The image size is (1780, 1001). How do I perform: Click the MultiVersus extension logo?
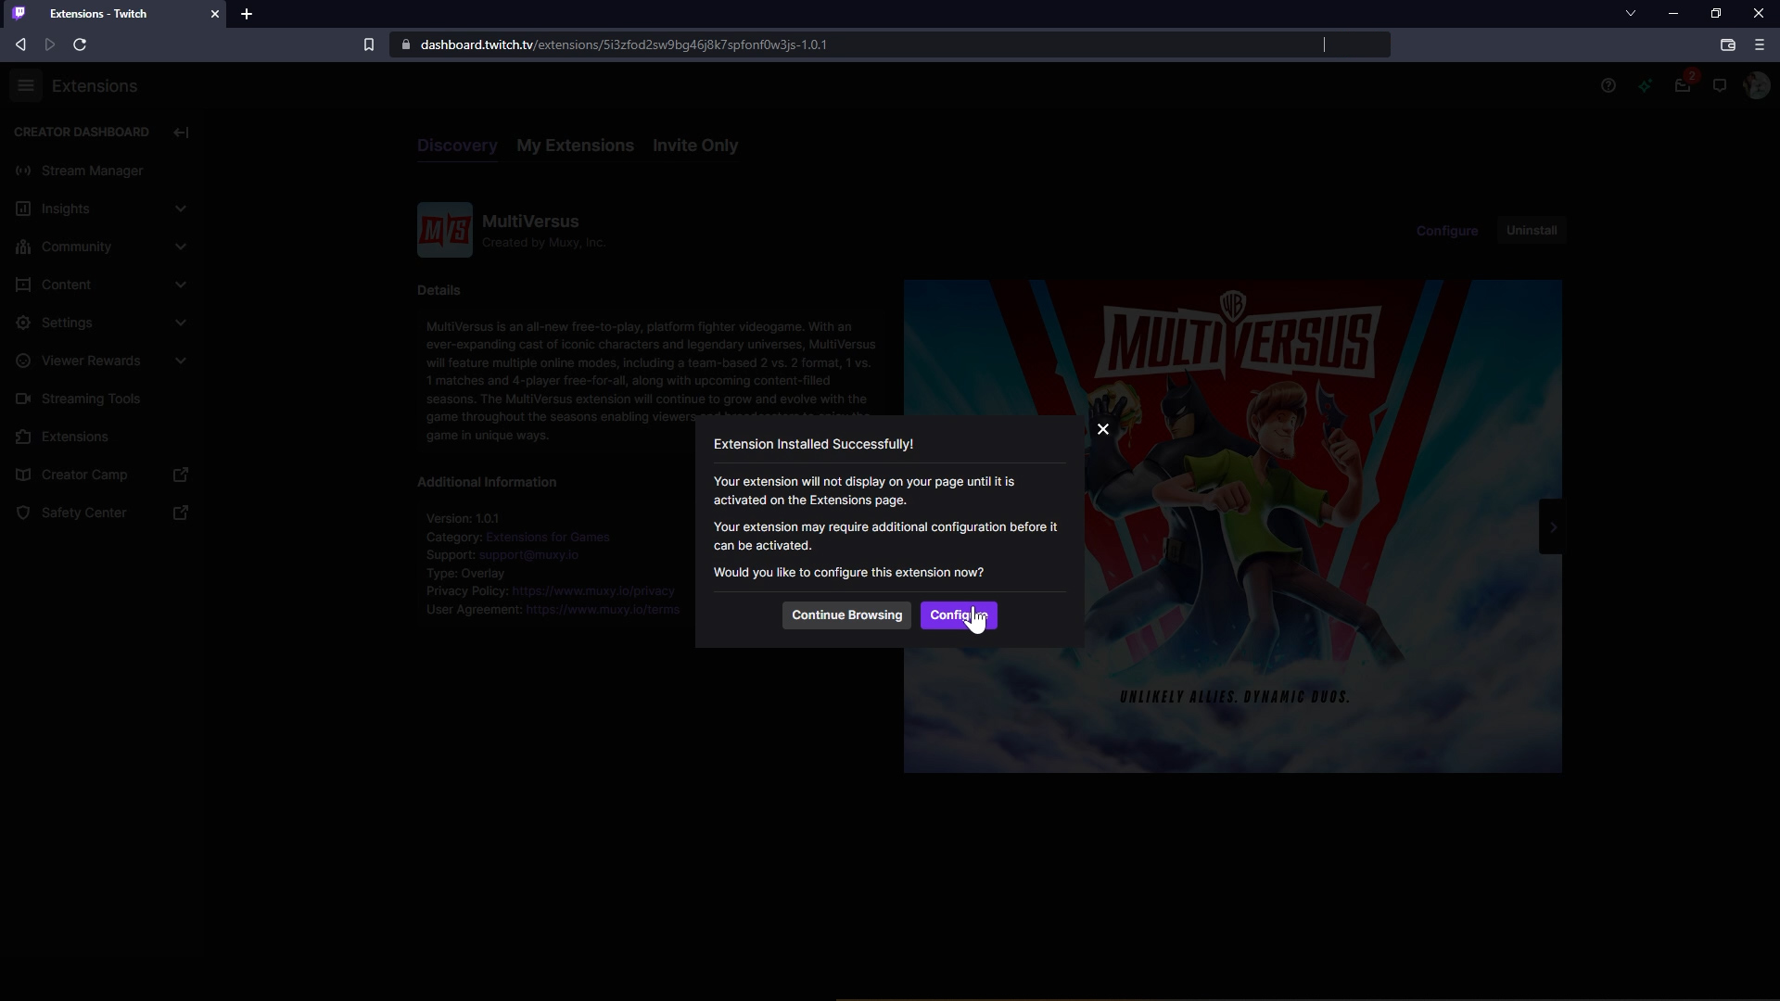445,230
